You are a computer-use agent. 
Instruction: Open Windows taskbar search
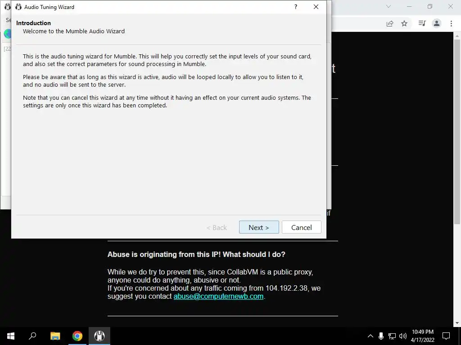click(32, 336)
